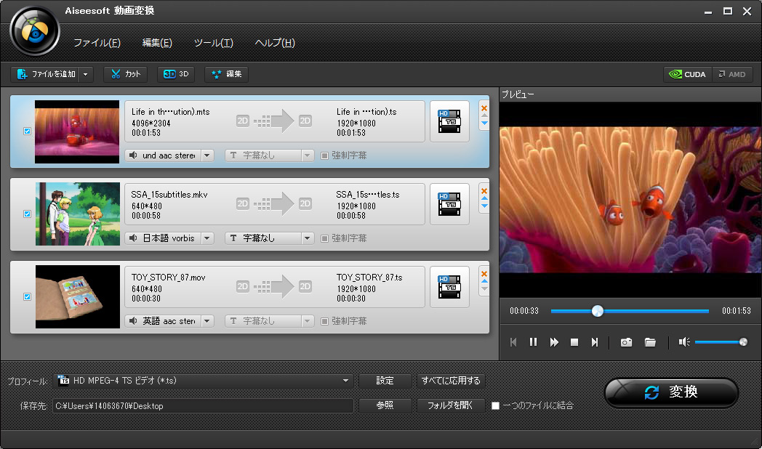The image size is (762, 449).
Task: Open subtitle dropdown for TOY_STORY_87.mov
Action: pos(307,321)
